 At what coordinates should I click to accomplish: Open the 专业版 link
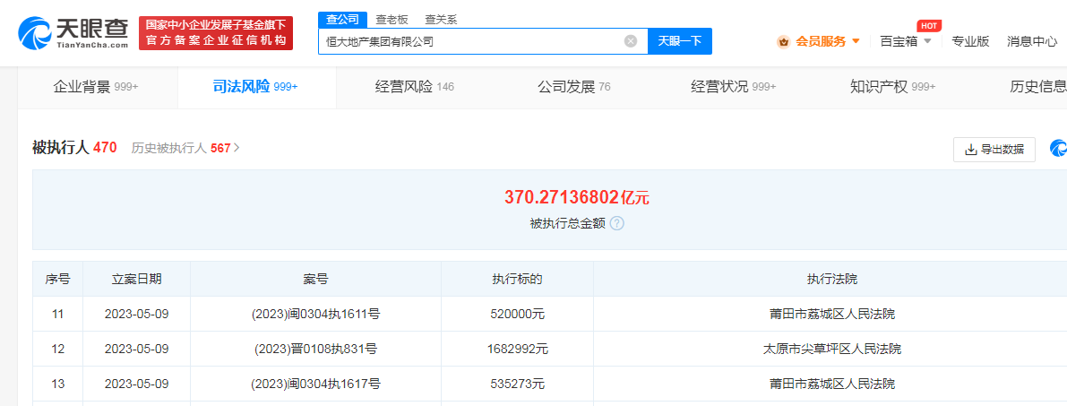(969, 41)
